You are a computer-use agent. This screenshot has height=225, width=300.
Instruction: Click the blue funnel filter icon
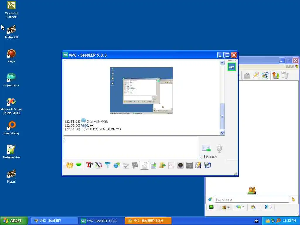(108, 165)
